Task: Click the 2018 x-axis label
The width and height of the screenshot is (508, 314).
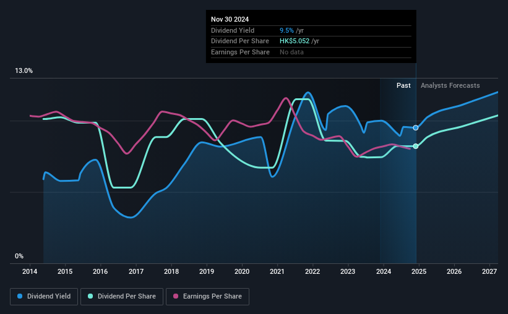Action: coord(171,271)
